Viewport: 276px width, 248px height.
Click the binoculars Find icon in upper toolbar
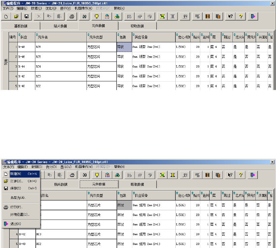tap(85, 16)
